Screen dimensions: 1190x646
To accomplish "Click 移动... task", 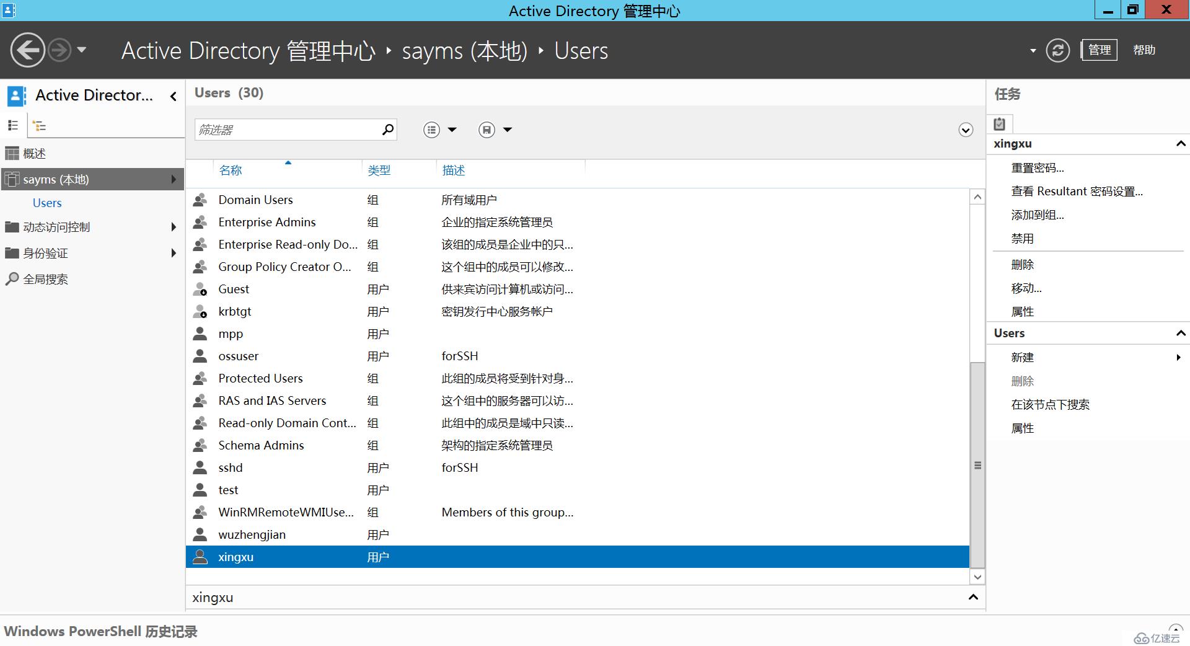I will pos(1026,288).
